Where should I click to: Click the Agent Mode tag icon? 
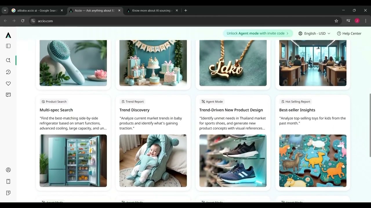(x=203, y=102)
